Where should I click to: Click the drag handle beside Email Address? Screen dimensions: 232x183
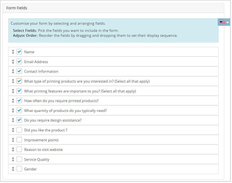click(13, 62)
